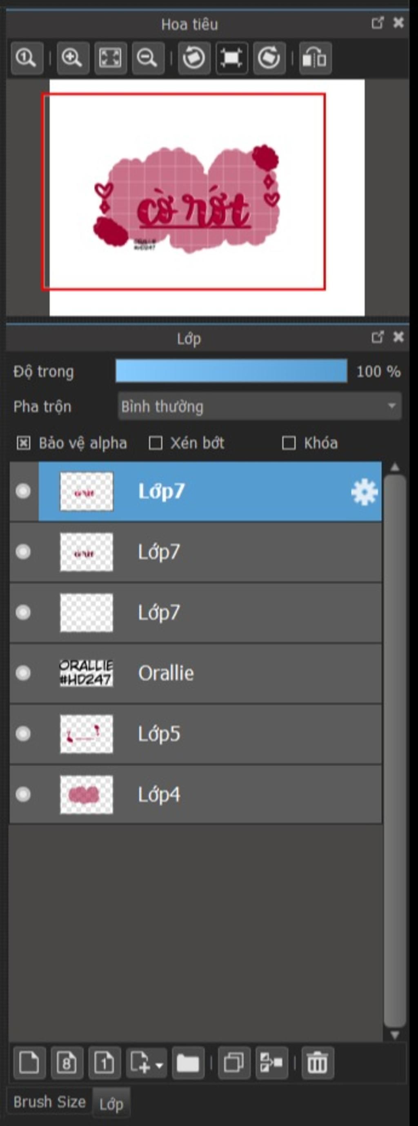The image size is (418, 1126).
Task: Expand the add layer dropdown arrow
Action: click(159, 1065)
